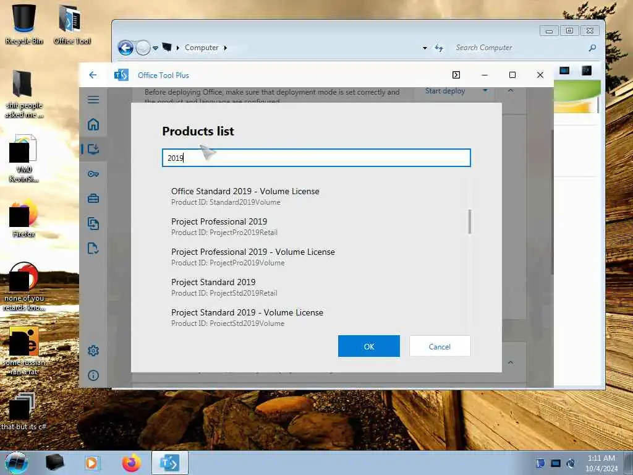Open the Activate key page in the sidebar
This screenshot has width=633, height=475.
93,174
